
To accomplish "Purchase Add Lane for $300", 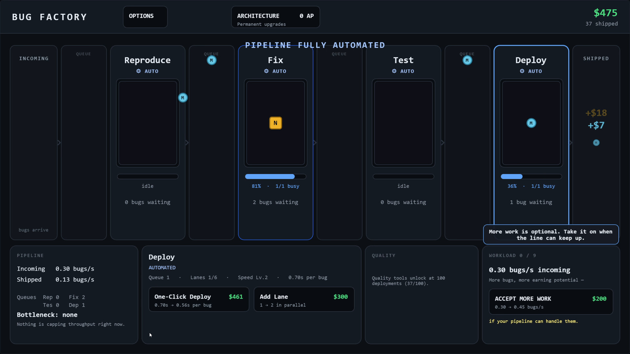I will tap(304, 299).
